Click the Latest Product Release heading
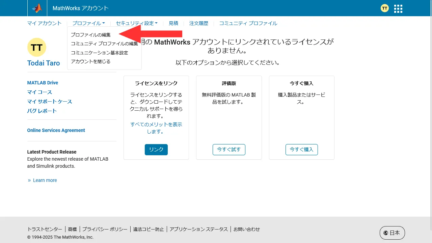Image resolution: width=432 pixels, height=243 pixels. pyautogui.click(x=52, y=152)
